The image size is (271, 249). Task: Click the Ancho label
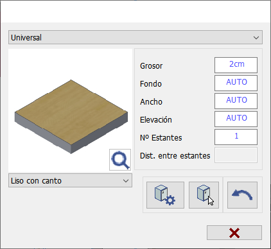click(151, 102)
